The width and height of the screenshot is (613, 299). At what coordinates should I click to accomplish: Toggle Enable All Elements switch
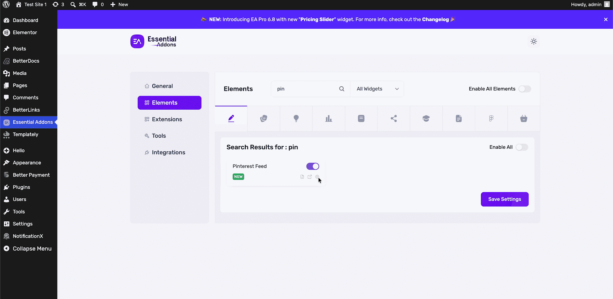tap(525, 89)
